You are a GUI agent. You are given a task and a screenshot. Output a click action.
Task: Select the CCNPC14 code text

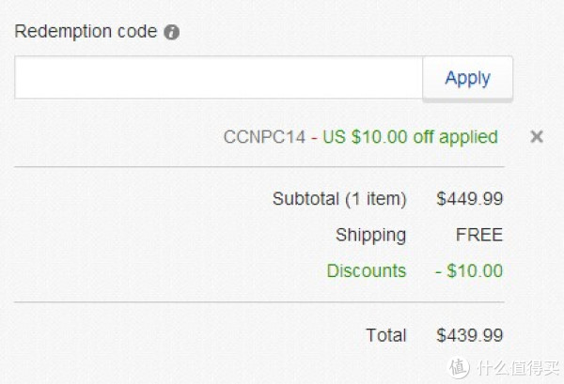click(264, 137)
